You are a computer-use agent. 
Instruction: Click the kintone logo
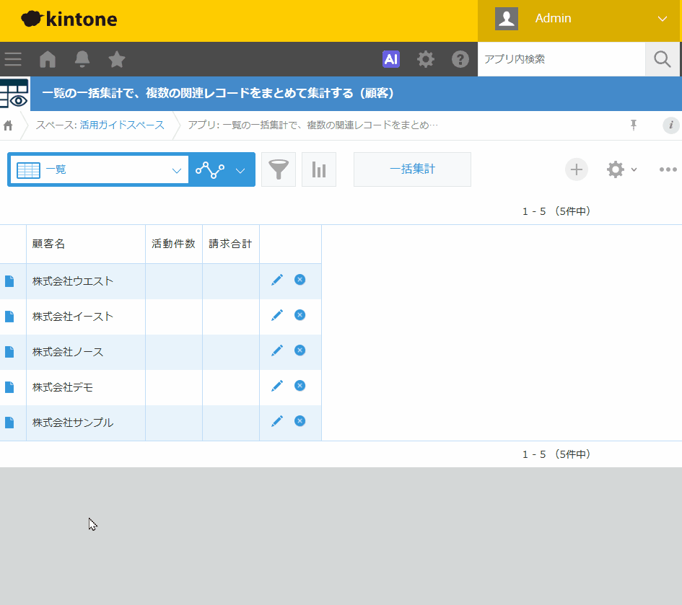point(69,19)
